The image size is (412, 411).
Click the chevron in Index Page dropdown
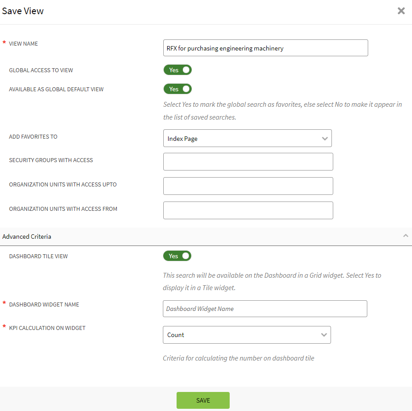pos(324,139)
